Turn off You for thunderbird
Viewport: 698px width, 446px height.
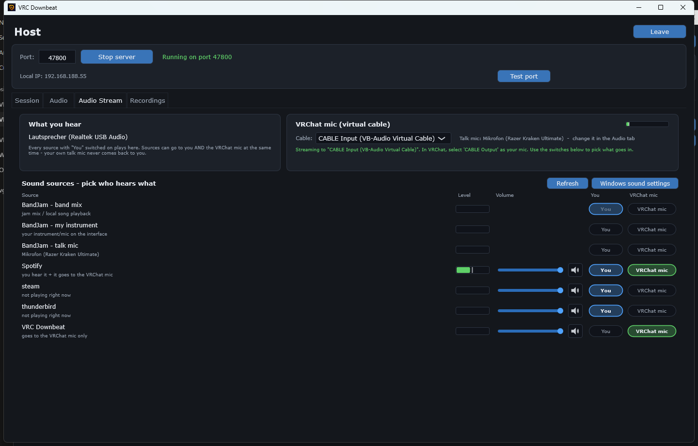pyautogui.click(x=606, y=311)
